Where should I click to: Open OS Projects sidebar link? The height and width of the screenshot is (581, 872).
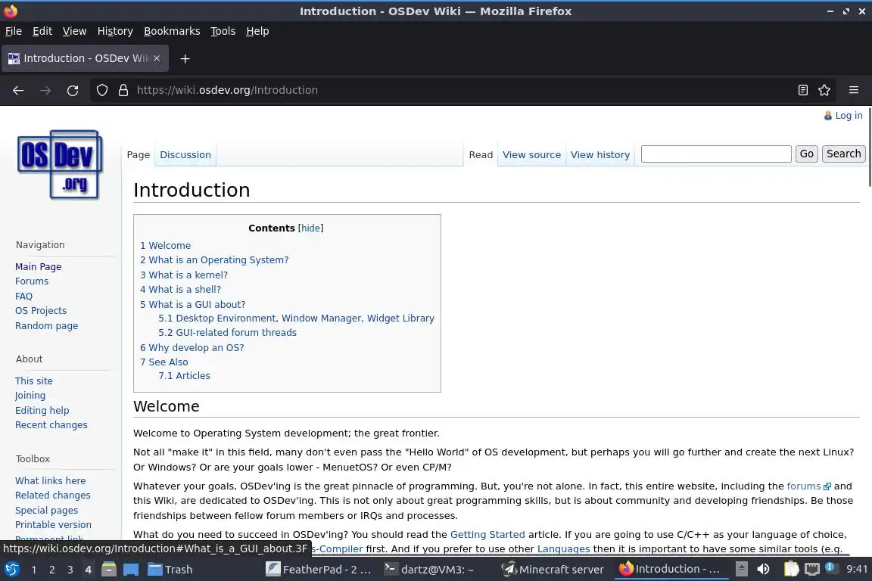[41, 311]
